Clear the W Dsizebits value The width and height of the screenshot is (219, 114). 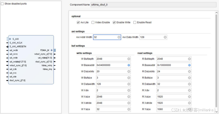point(129,71)
